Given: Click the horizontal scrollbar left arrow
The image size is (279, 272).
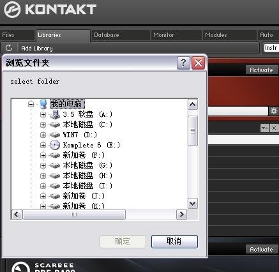Looking at the screenshot, I should point(17,215).
